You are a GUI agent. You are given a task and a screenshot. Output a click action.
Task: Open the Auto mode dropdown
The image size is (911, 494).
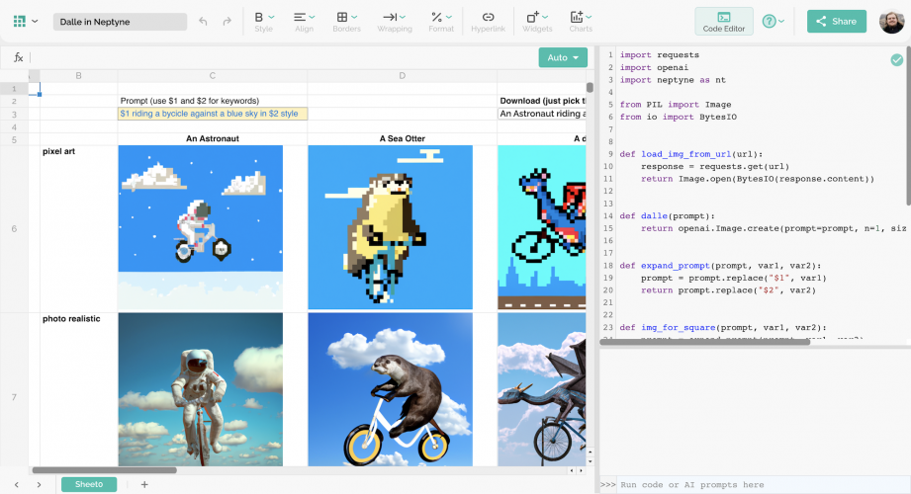[x=563, y=57]
